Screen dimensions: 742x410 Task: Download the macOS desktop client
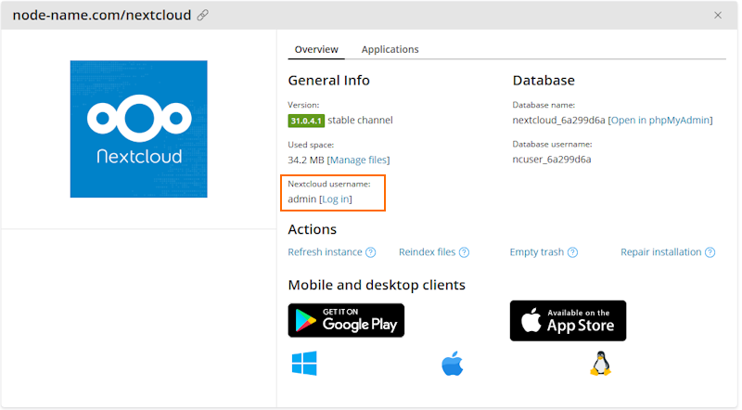[453, 364]
